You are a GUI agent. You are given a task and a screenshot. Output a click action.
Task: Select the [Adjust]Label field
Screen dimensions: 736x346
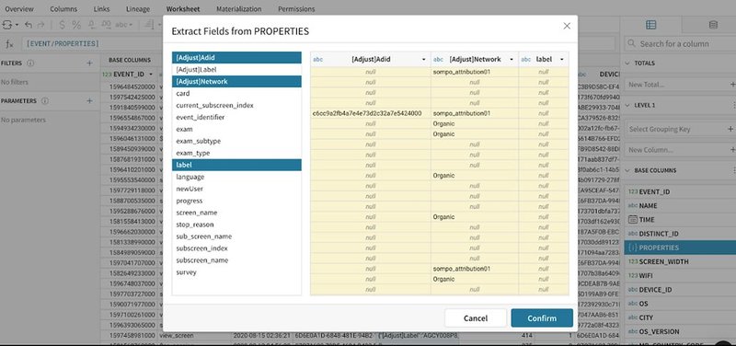click(x=236, y=70)
